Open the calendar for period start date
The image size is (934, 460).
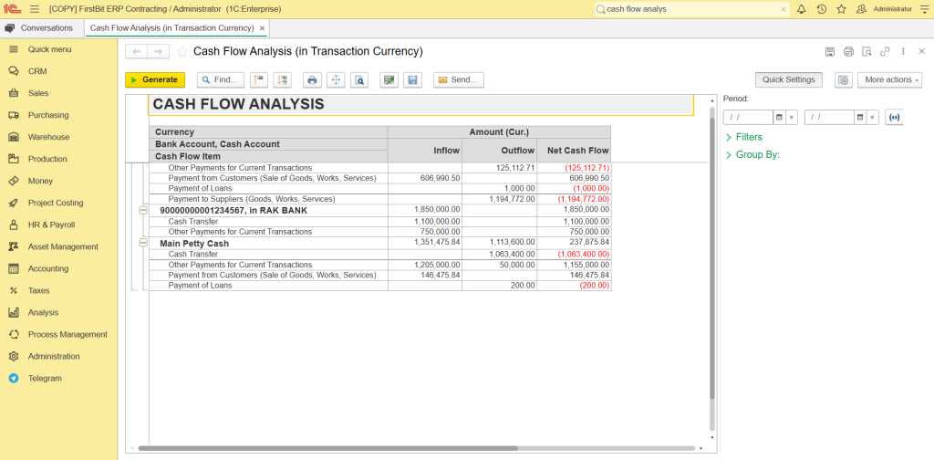pos(779,118)
